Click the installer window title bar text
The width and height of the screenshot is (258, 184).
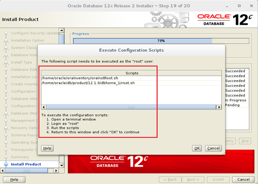point(129,6)
